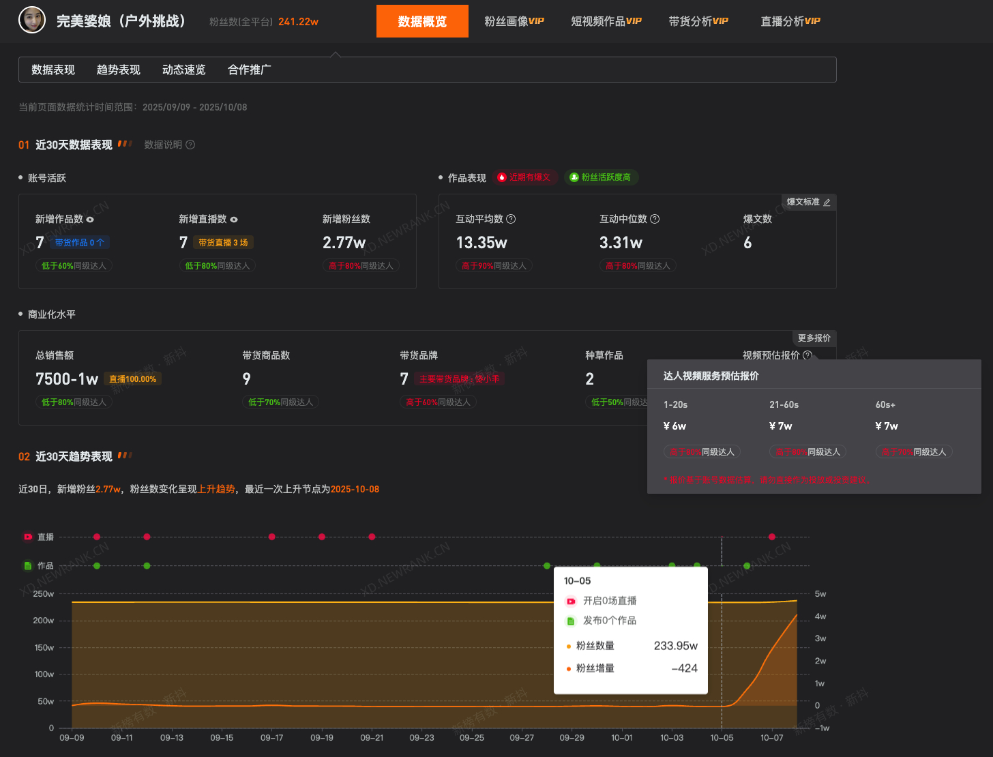This screenshot has width=993, height=757.
Task: Click the 更多报价 button
Action: click(814, 338)
